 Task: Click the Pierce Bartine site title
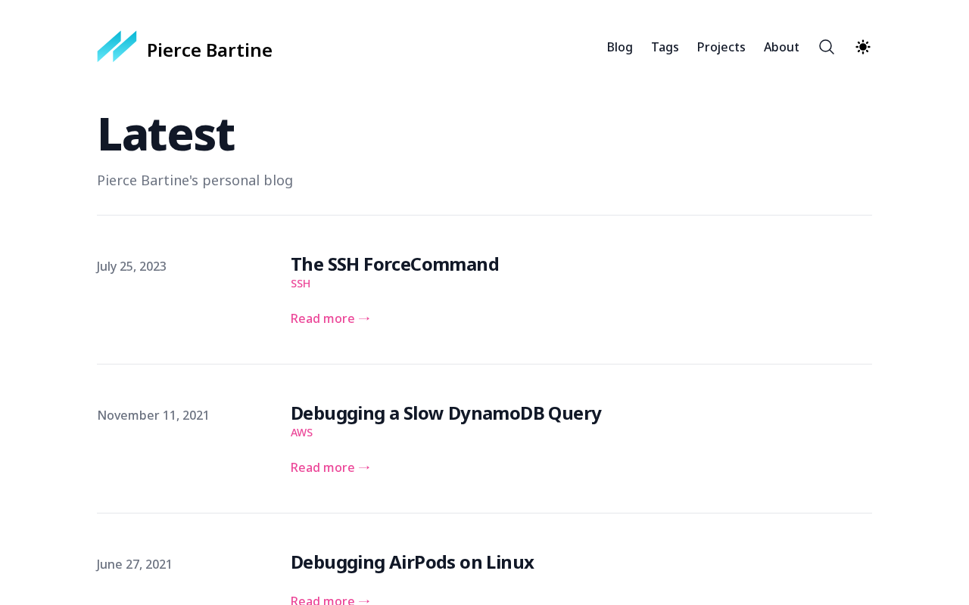210,50
